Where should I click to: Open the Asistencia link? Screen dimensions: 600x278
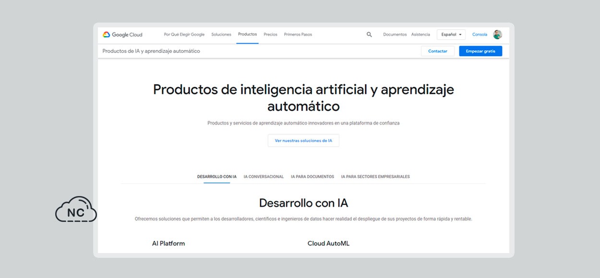click(420, 35)
